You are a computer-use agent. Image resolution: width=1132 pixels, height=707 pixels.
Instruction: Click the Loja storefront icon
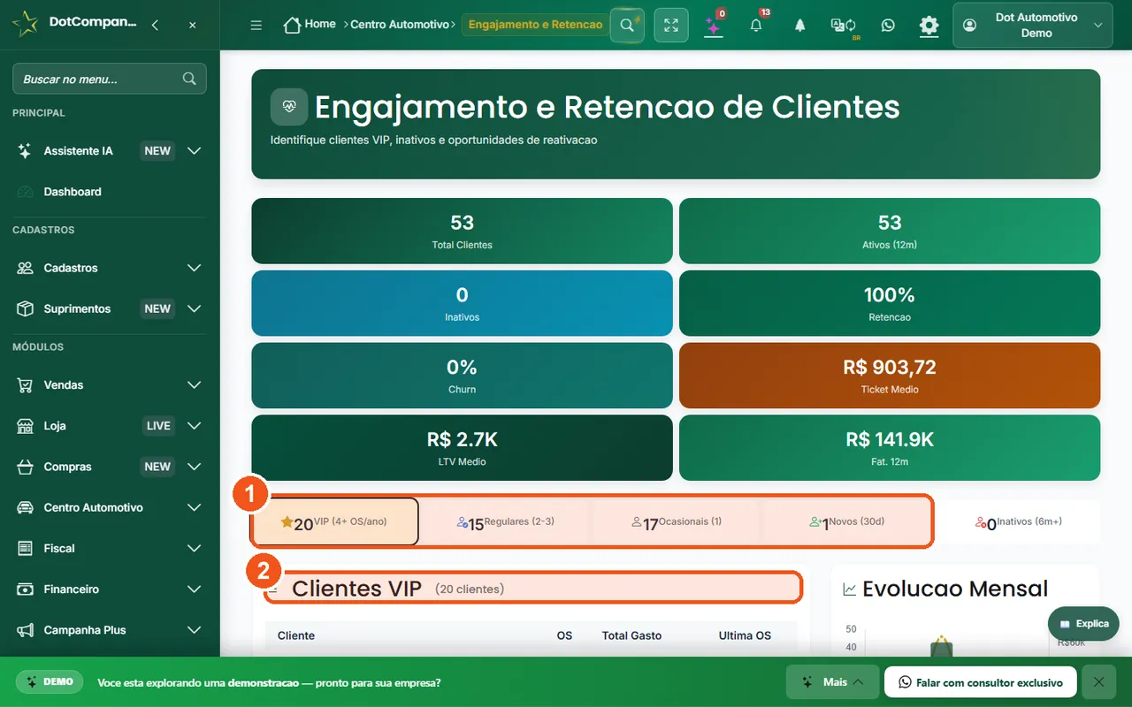coord(25,426)
